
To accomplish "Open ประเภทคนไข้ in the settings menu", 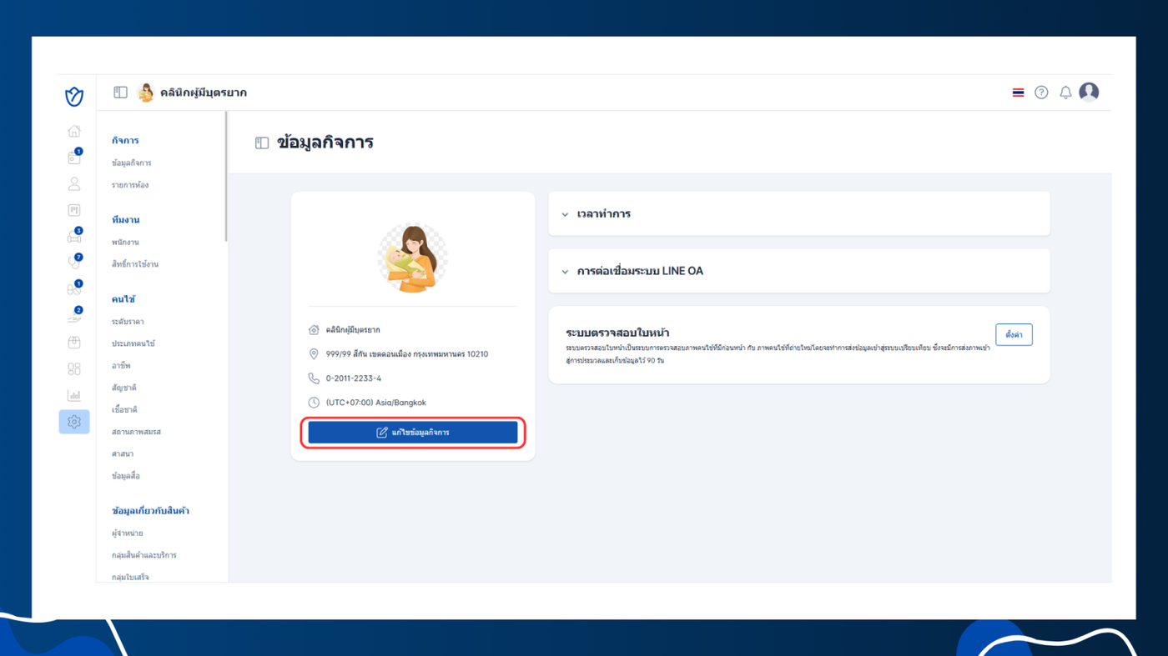I will point(133,343).
